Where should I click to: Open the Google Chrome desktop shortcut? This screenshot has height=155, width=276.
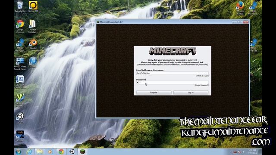coord(20,27)
